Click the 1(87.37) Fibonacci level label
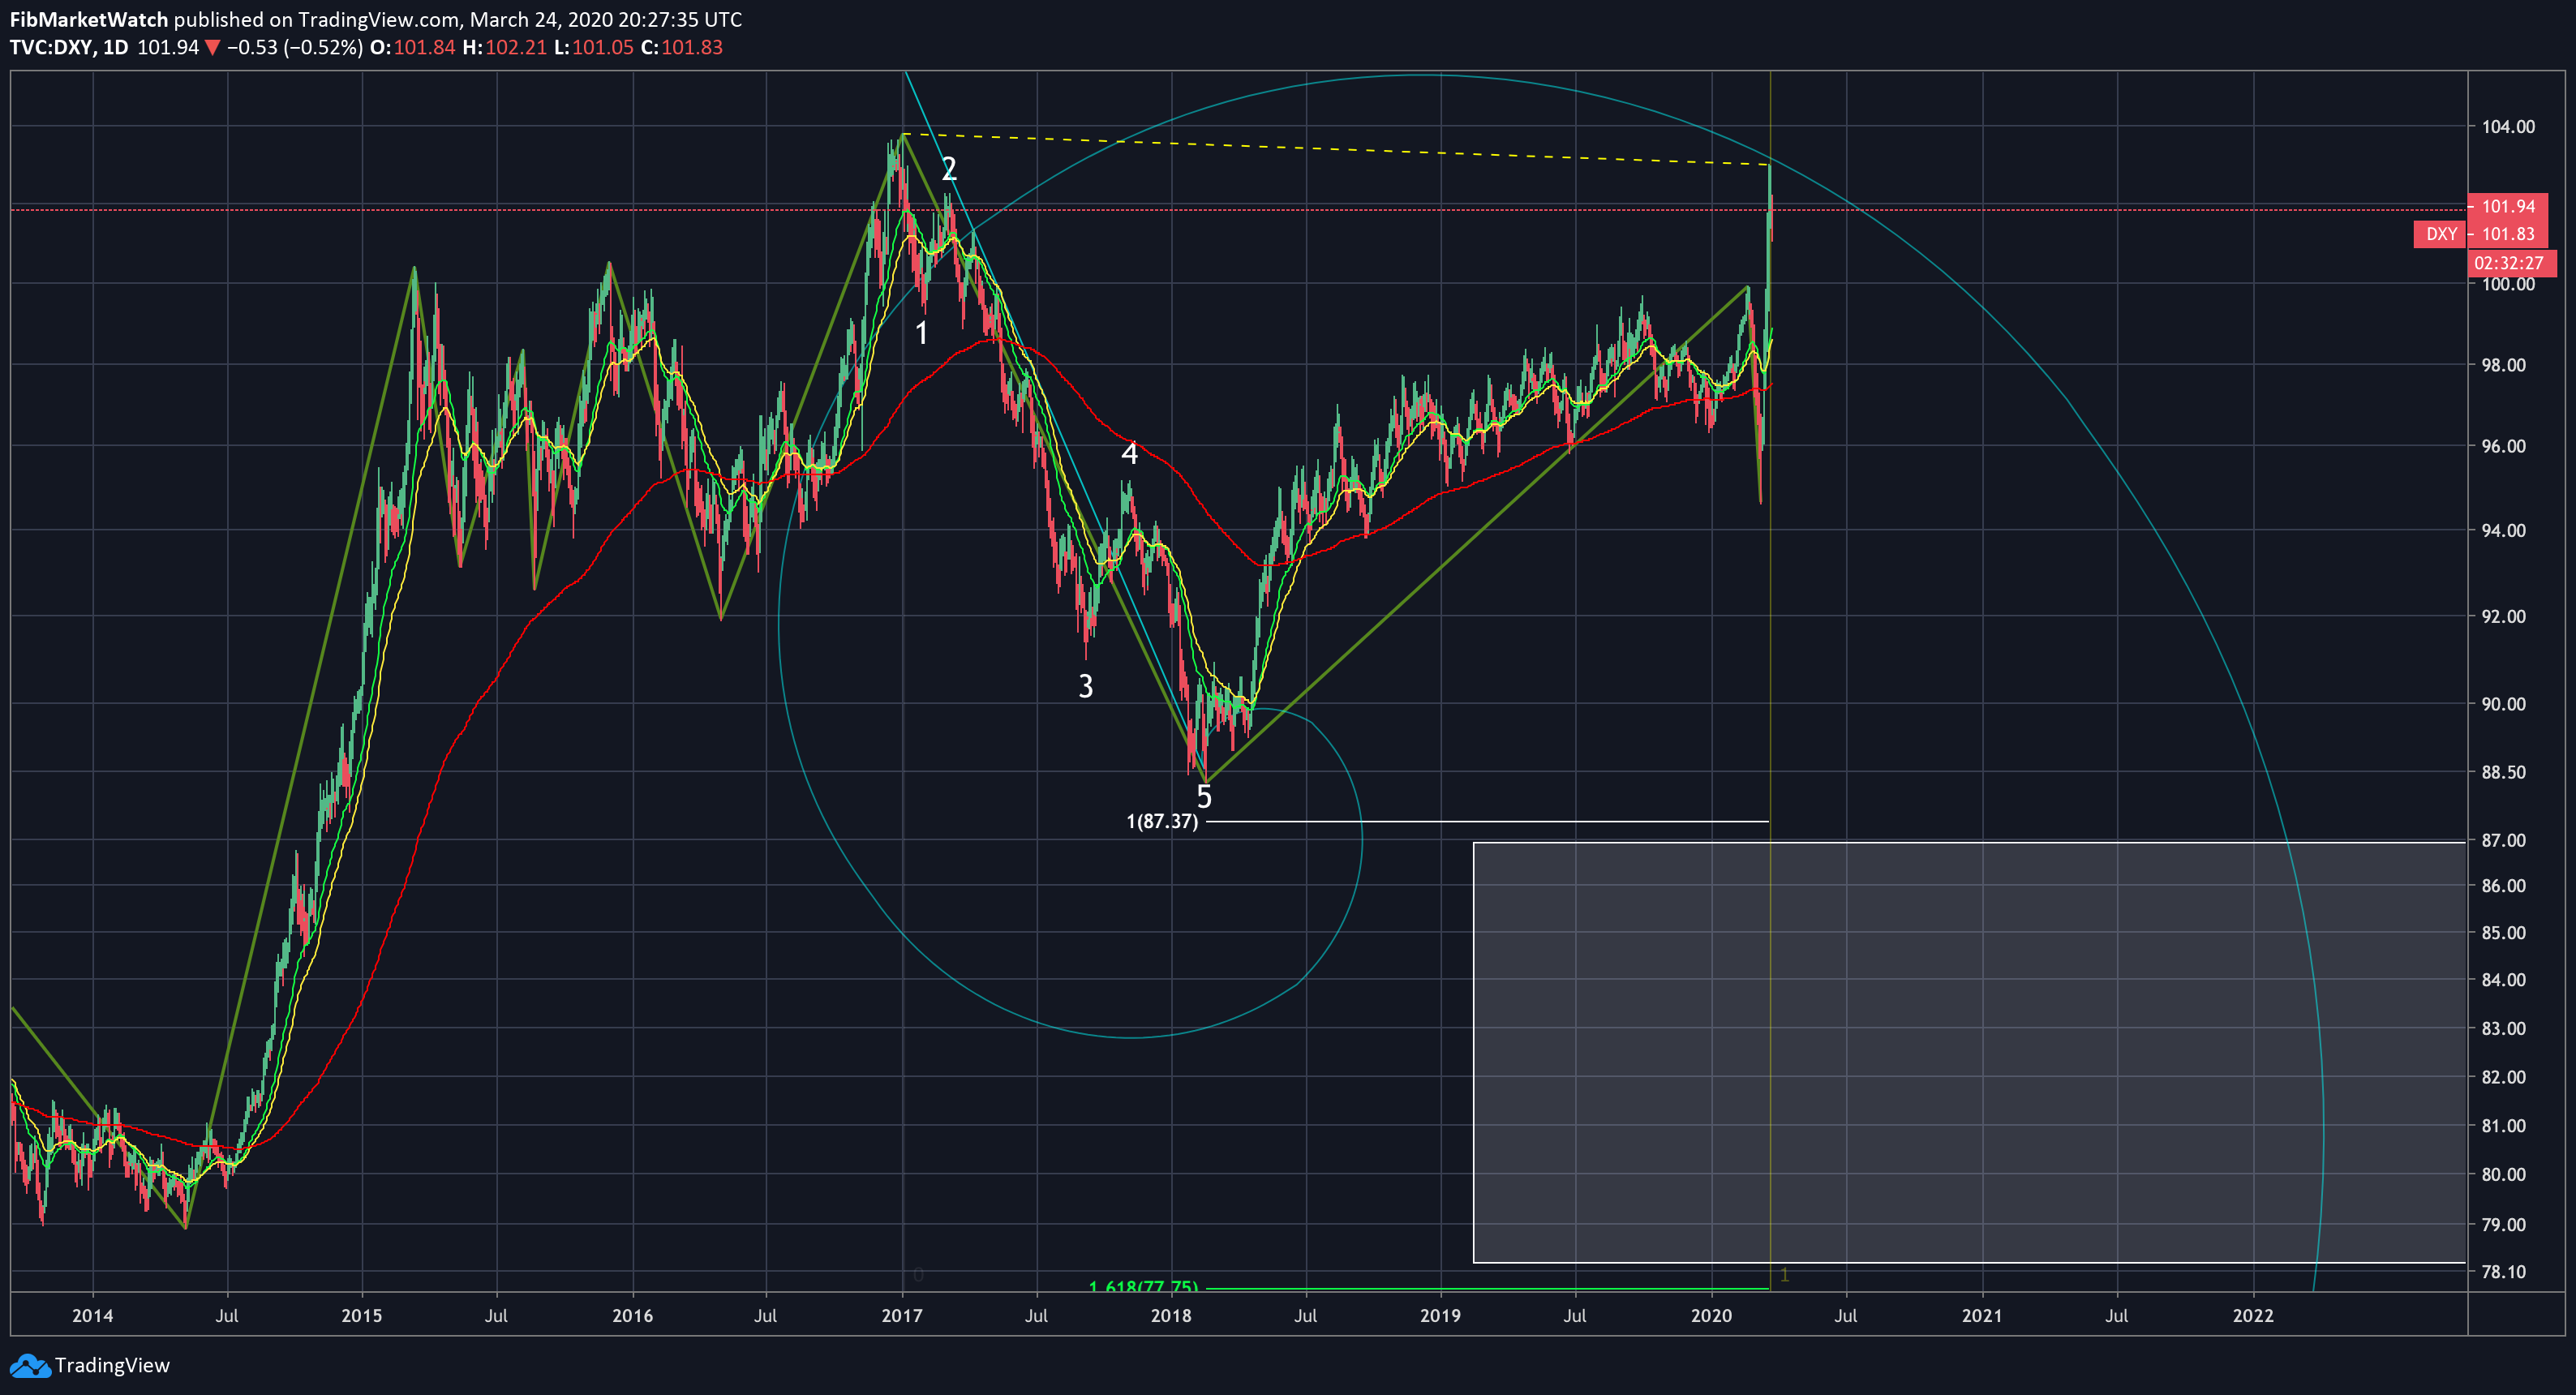 point(1161,821)
